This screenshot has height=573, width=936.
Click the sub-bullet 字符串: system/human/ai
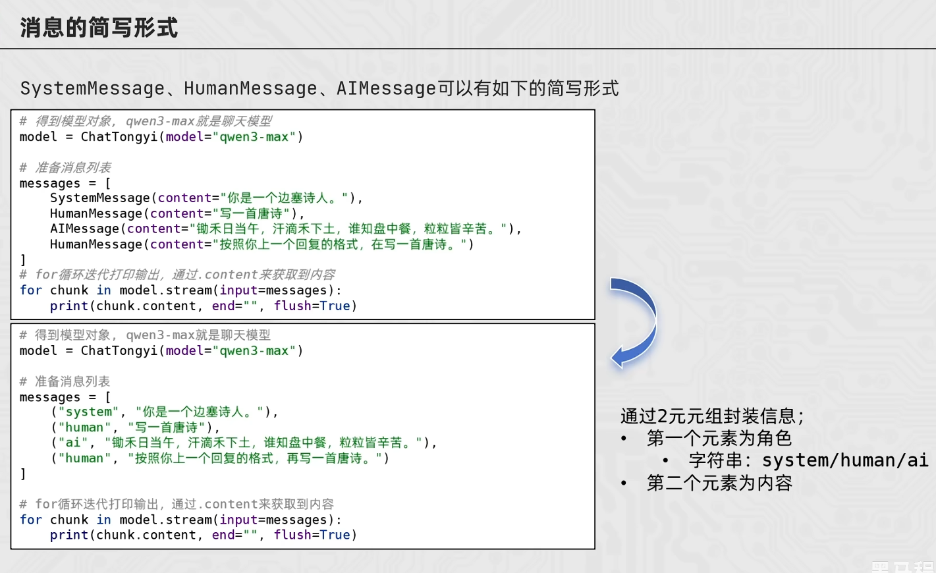(809, 460)
